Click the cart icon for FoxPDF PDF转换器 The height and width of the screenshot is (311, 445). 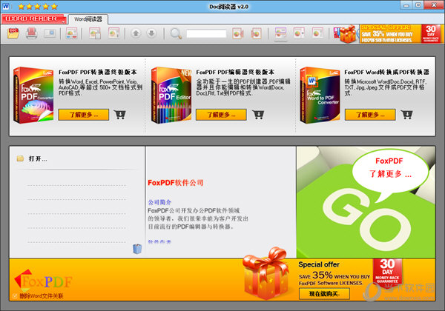coord(119,115)
